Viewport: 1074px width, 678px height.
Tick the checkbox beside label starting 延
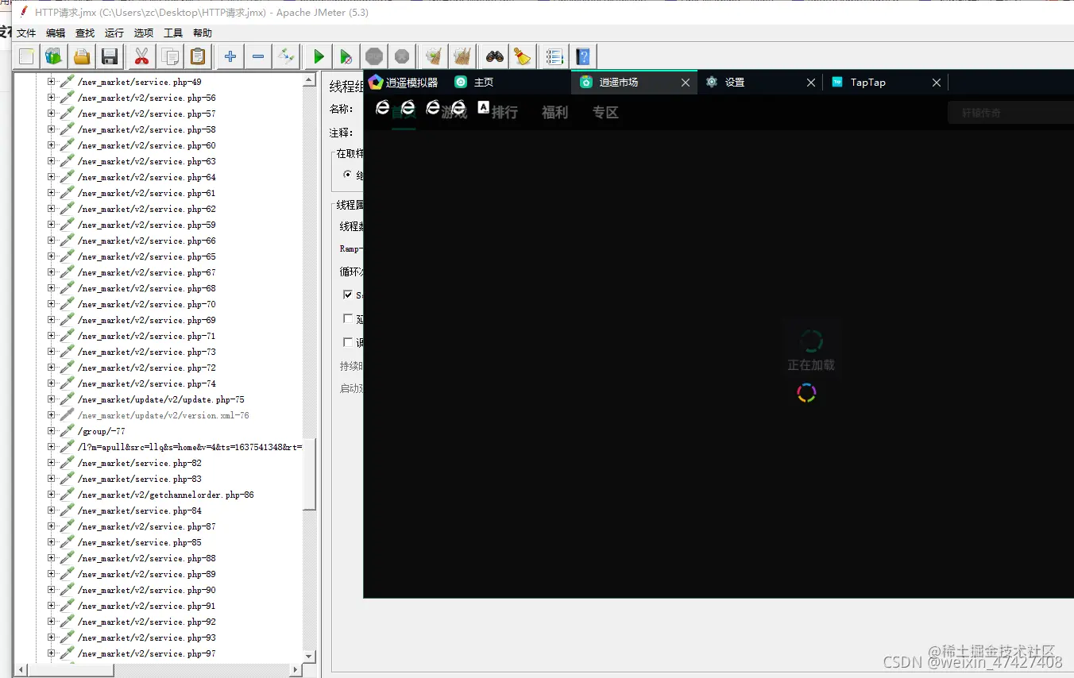pyautogui.click(x=347, y=318)
